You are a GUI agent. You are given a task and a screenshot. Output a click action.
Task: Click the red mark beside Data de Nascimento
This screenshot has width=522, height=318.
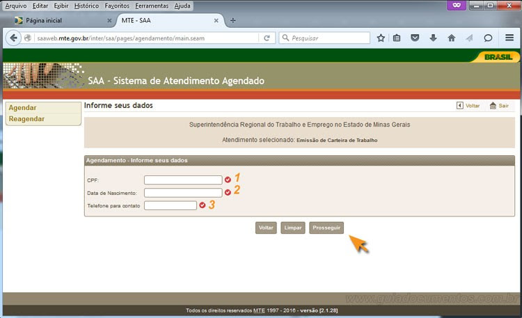228,193
